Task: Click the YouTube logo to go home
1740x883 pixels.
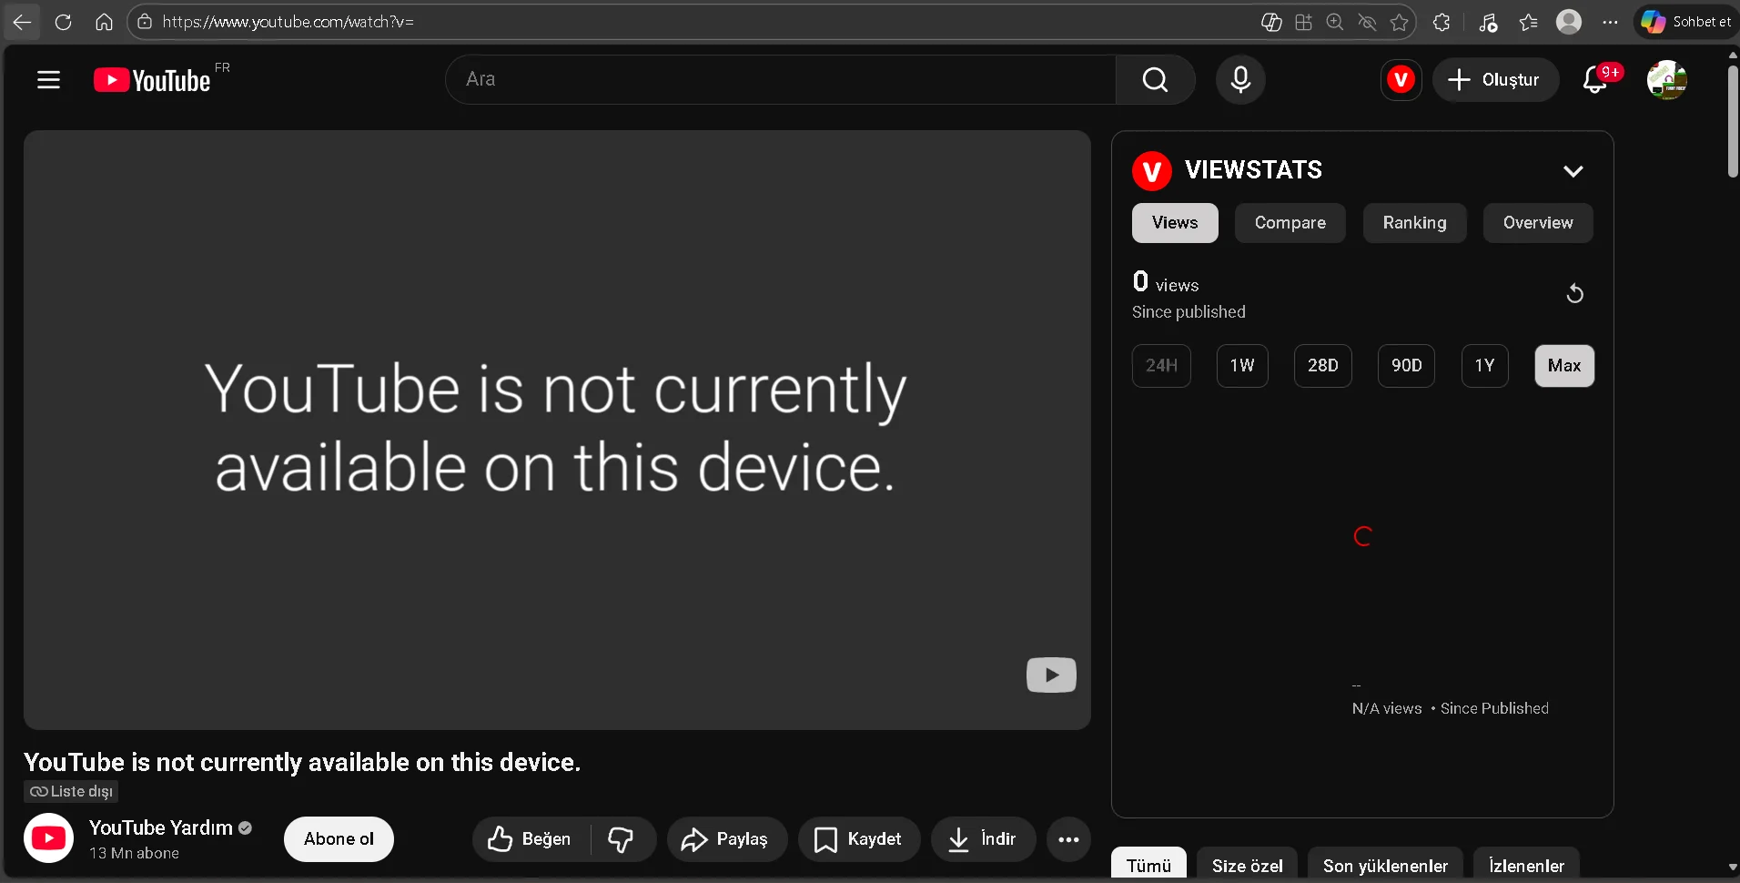Action: (x=152, y=80)
